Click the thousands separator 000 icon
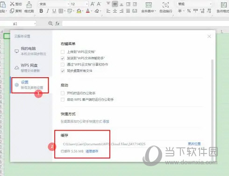229x176 pixels. pyautogui.click(x=195, y=10)
